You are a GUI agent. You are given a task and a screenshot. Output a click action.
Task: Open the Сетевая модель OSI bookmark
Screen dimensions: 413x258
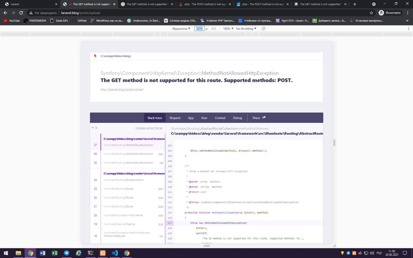(180, 21)
